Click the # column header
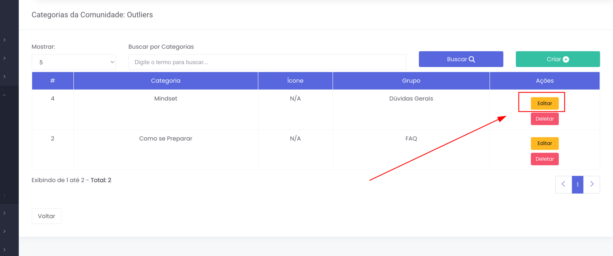This screenshot has width=613, height=256. (53, 80)
